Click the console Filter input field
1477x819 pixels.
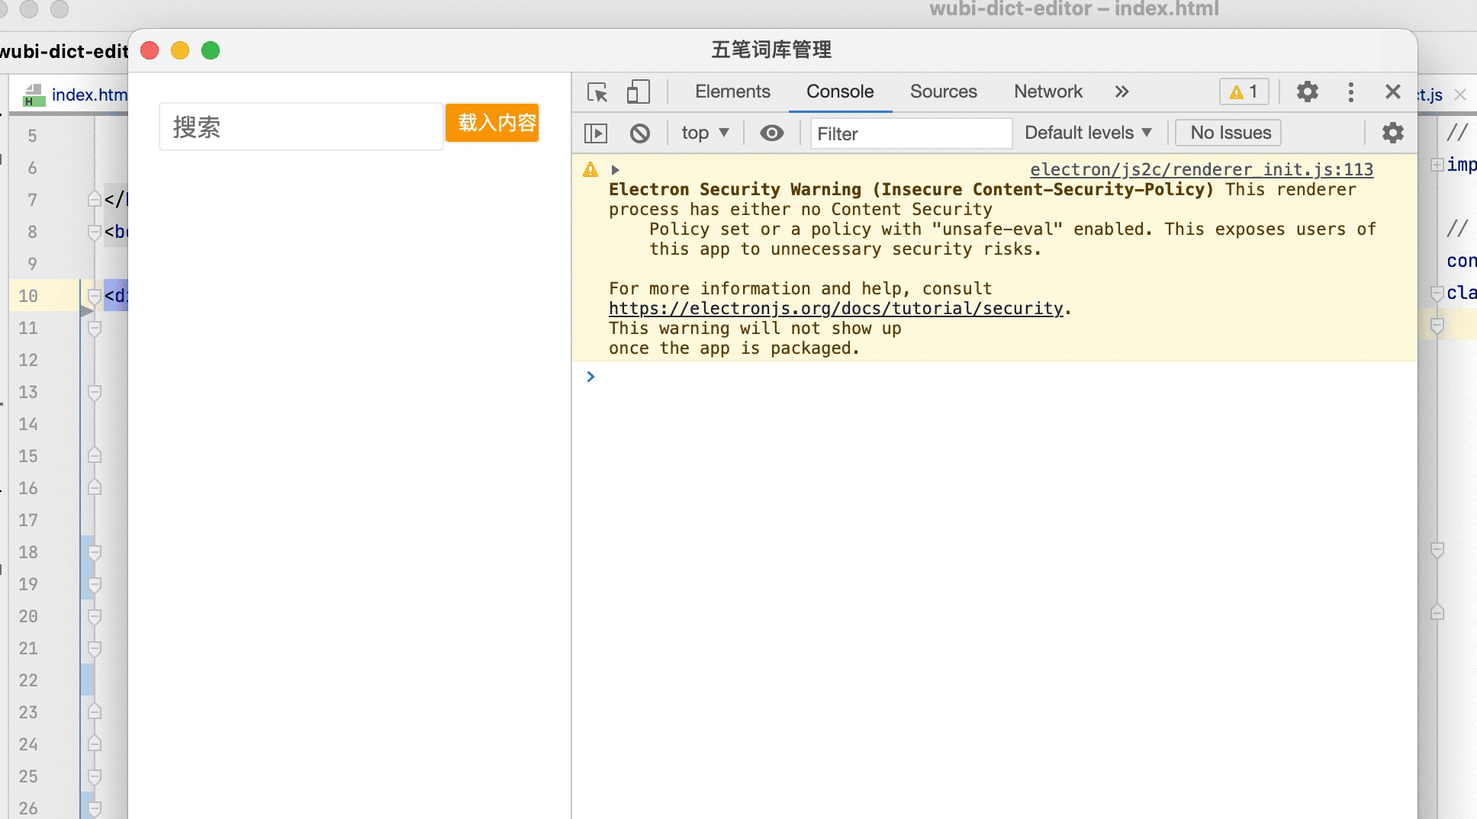[911, 134]
